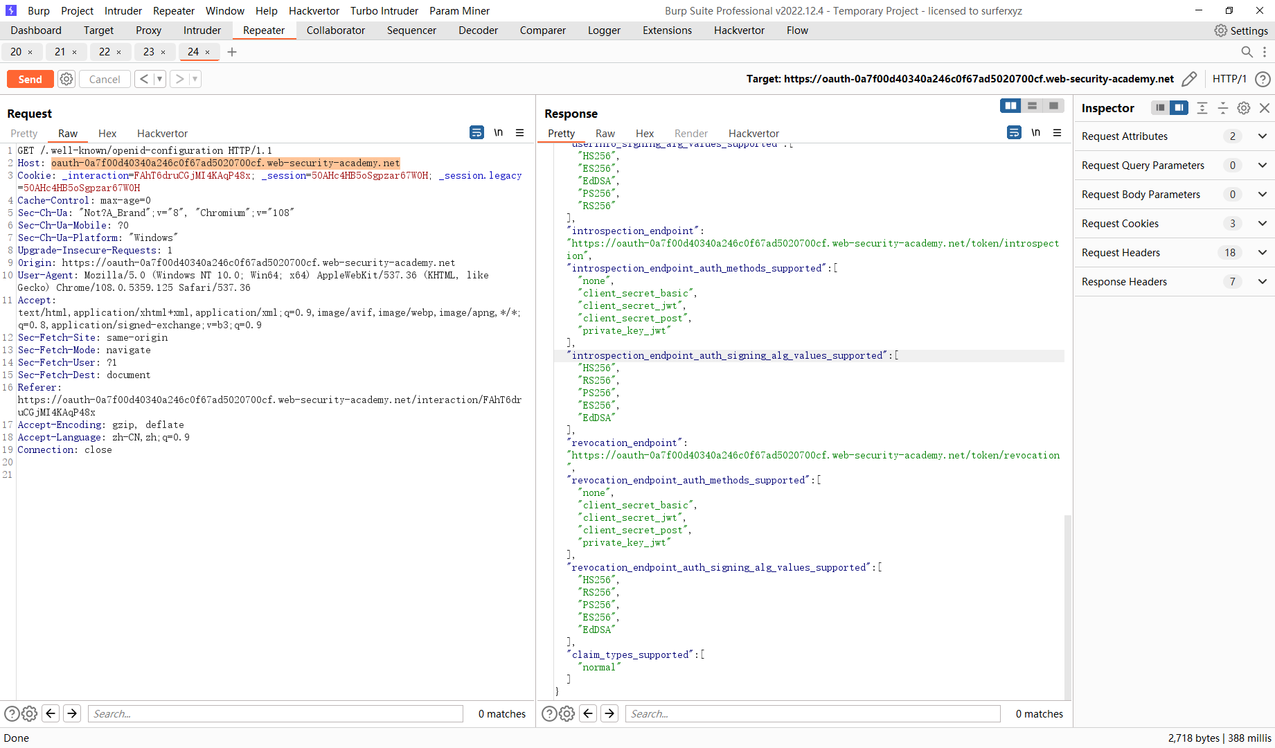Switch Inspector to docked-left layout

(1160, 108)
